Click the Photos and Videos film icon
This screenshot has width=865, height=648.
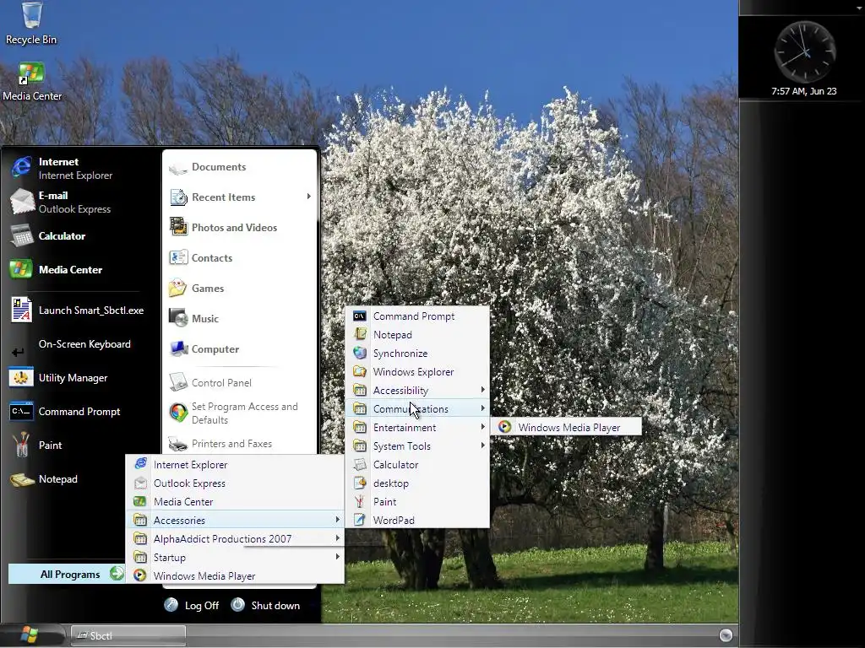click(x=178, y=226)
